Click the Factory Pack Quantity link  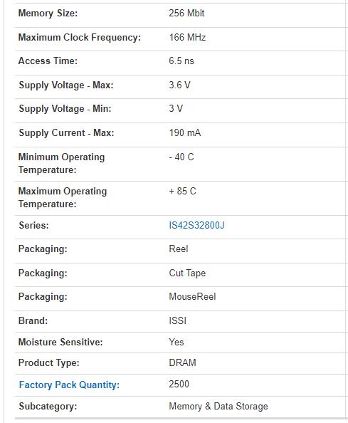[x=69, y=385]
